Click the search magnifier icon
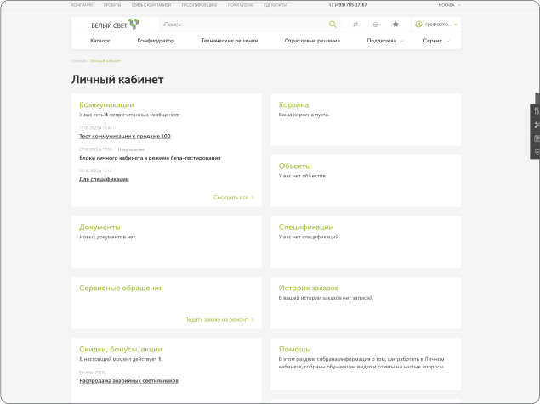 (x=333, y=25)
